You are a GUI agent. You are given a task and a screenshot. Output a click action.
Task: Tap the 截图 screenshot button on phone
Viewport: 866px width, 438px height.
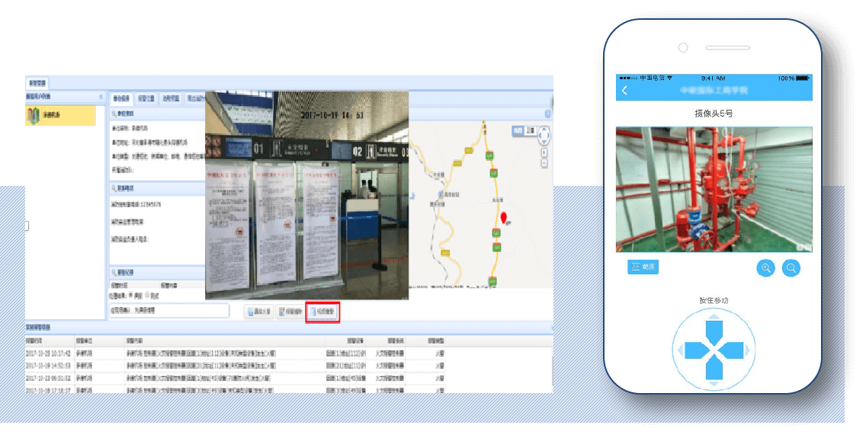pos(643,267)
